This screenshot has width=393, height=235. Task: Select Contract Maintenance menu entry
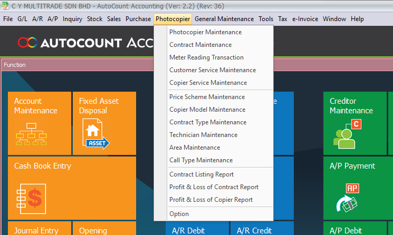[214, 45]
